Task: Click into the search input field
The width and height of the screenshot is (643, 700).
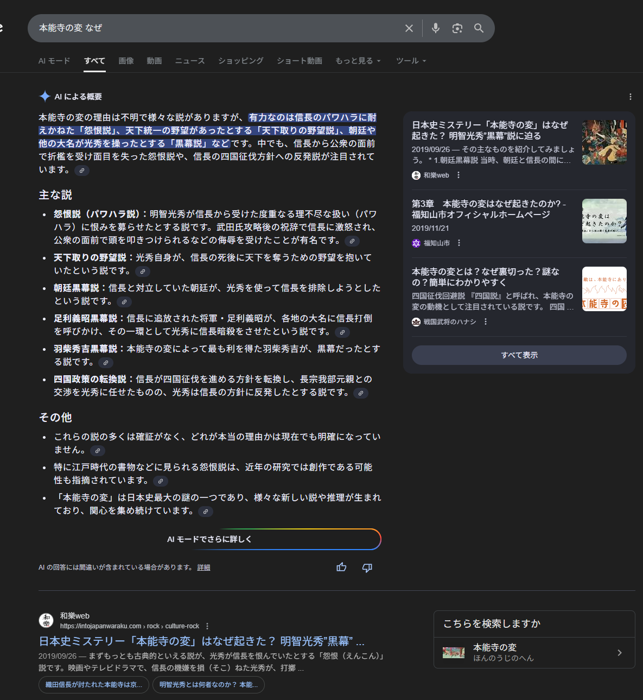Action: click(217, 28)
